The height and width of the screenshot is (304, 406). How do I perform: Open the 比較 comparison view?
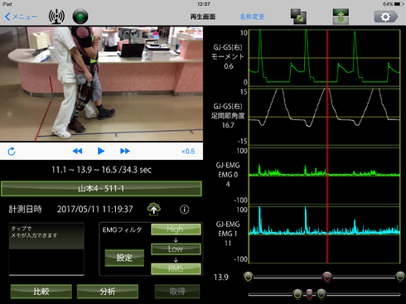(41, 292)
